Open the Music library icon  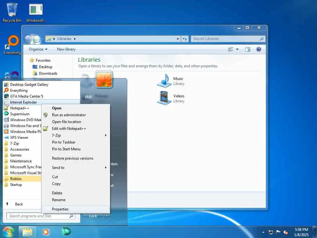click(164, 81)
